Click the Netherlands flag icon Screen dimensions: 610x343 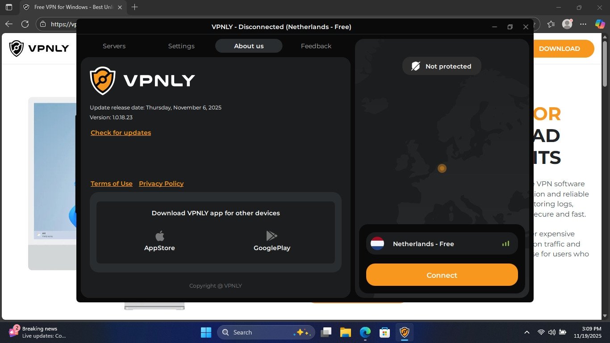(x=377, y=244)
